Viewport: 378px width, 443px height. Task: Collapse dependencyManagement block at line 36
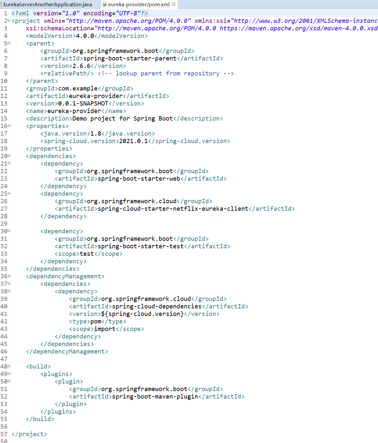click(x=9, y=276)
